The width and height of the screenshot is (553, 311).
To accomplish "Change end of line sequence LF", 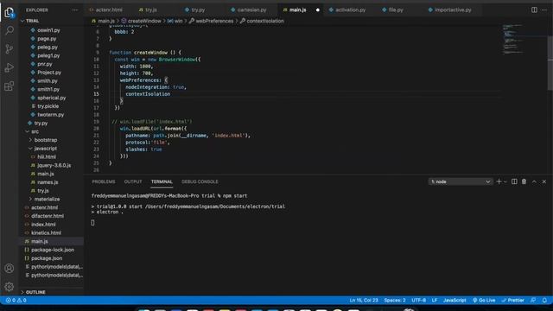I will tap(435, 301).
